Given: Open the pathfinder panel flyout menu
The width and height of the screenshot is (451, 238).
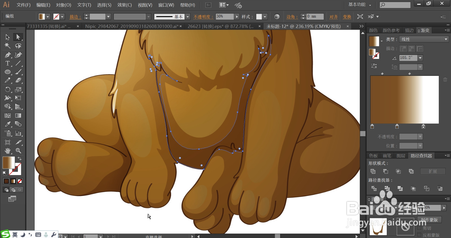Looking at the screenshot, I should click(447, 155).
